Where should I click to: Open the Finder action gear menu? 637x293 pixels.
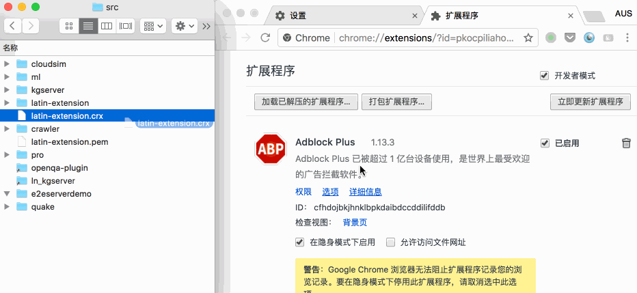coord(185,26)
